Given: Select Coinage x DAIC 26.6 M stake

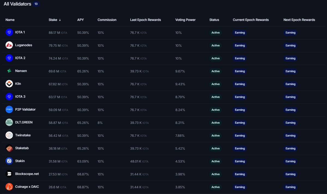Looking at the screenshot, I should [57, 187].
